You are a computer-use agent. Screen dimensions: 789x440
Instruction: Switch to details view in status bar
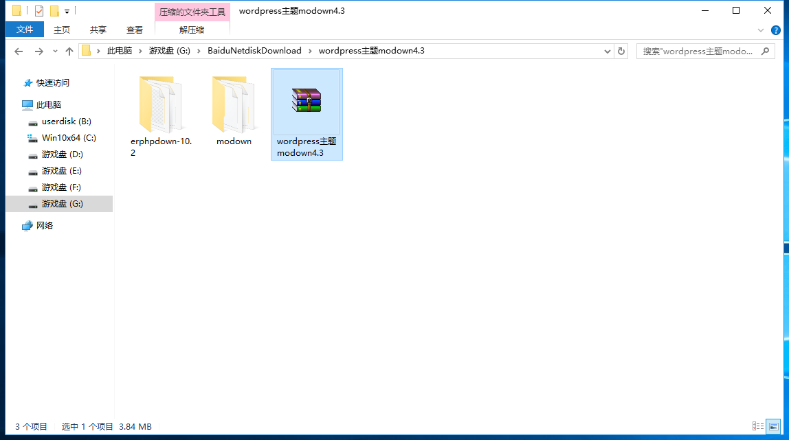pyautogui.click(x=759, y=426)
